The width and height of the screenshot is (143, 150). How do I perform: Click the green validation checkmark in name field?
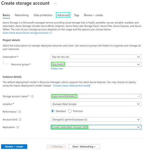139,96
